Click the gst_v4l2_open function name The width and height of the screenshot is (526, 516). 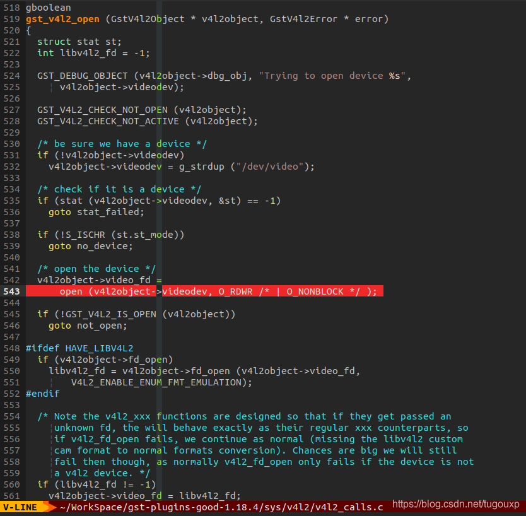(x=62, y=19)
